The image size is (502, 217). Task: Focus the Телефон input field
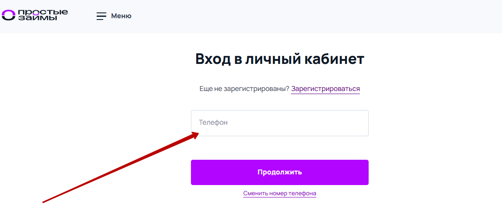pos(280,123)
